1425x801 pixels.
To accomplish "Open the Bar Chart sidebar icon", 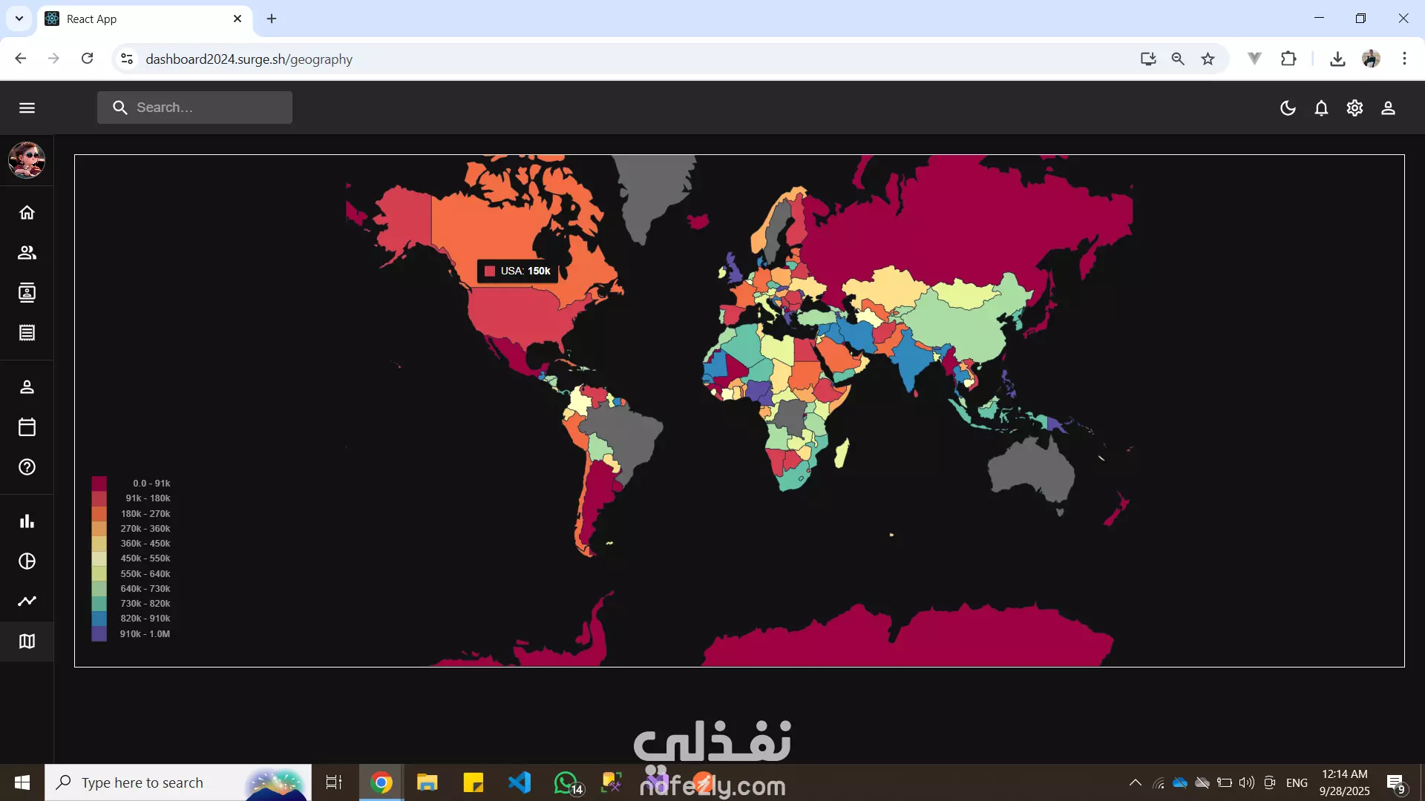I will 27,521.
